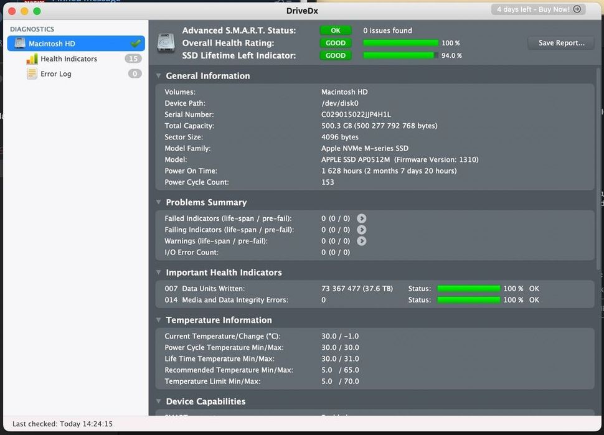The image size is (604, 435).
Task: Collapse the Device Capabilities section
Action: click(x=158, y=401)
